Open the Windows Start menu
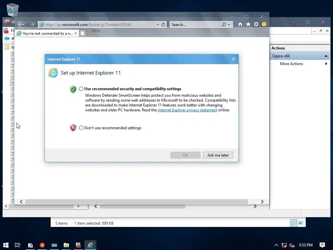The height and width of the screenshot is (250, 333). tap(6, 245)
